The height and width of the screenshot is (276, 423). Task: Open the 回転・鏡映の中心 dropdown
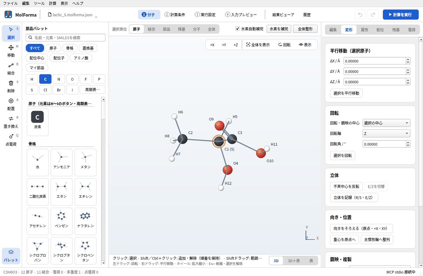click(x=386, y=123)
